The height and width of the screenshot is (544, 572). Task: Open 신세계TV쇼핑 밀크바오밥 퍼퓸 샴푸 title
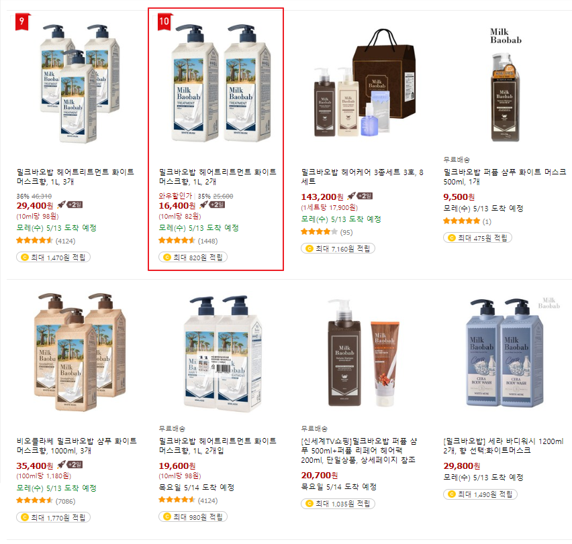[359, 450]
